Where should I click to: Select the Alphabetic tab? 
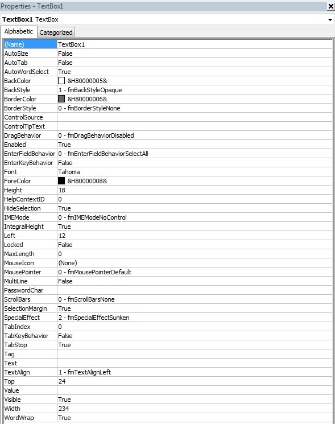click(18, 32)
